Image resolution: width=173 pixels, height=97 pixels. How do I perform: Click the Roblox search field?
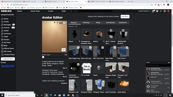(91, 11)
